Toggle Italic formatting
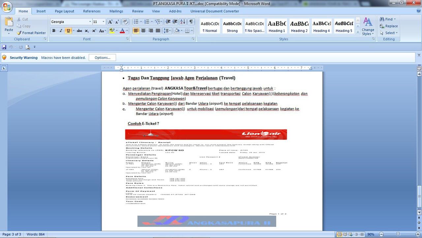The image size is (422, 238). tap(61, 31)
